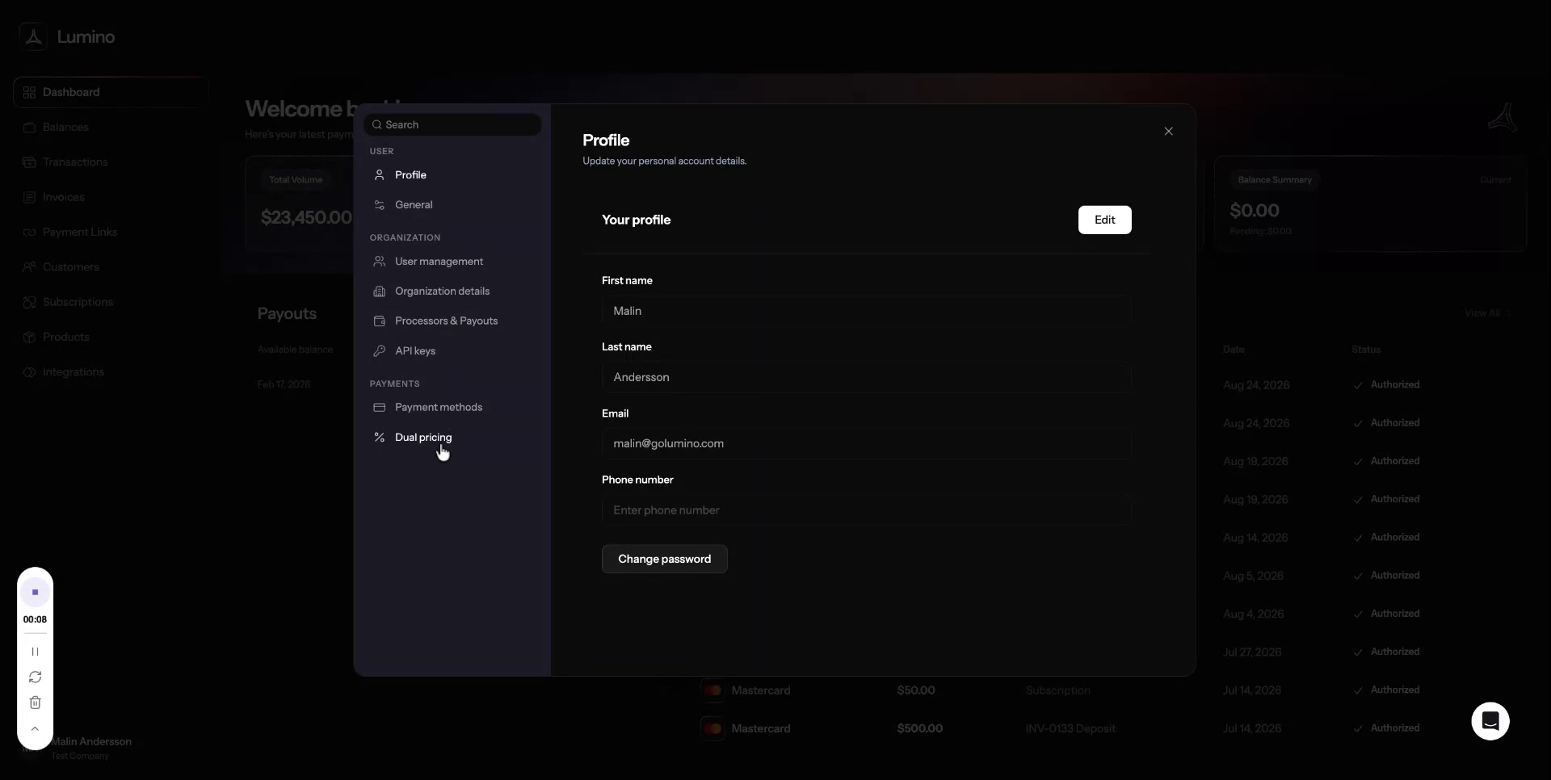Click the View All payouts link
Viewport: 1551px width, 780px height.
[1487, 313]
